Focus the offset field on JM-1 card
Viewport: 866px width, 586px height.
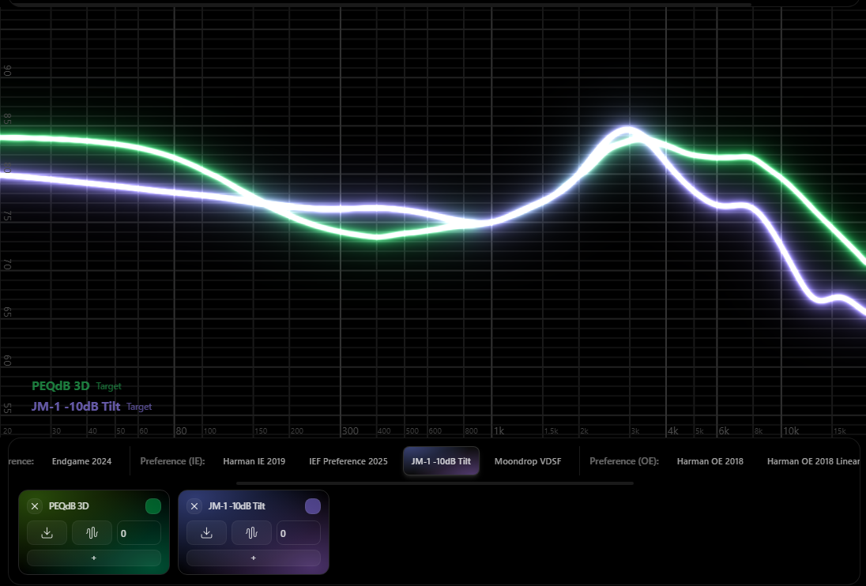[298, 533]
